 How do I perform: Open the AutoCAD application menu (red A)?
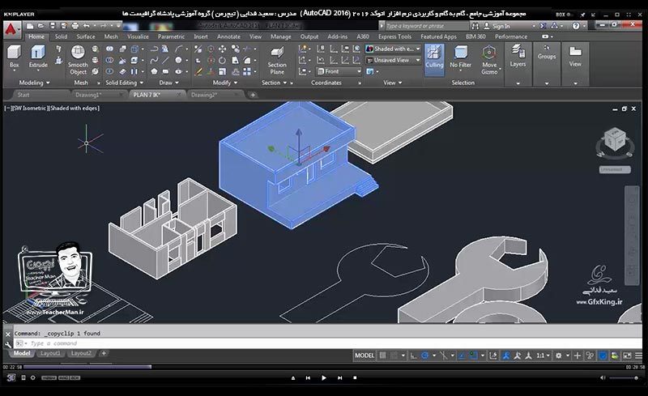point(11,29)
